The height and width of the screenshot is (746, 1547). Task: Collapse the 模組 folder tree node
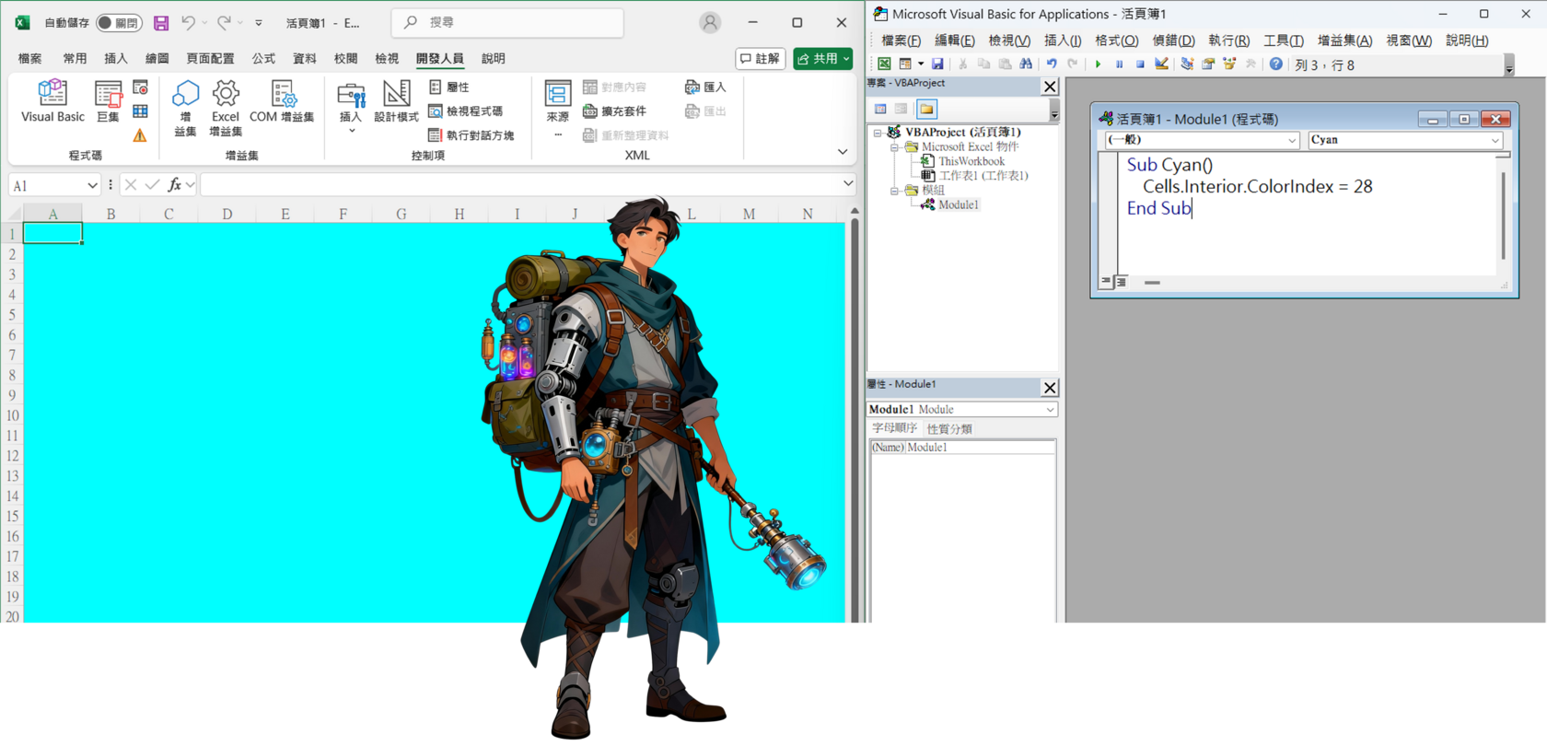point(894,191)
